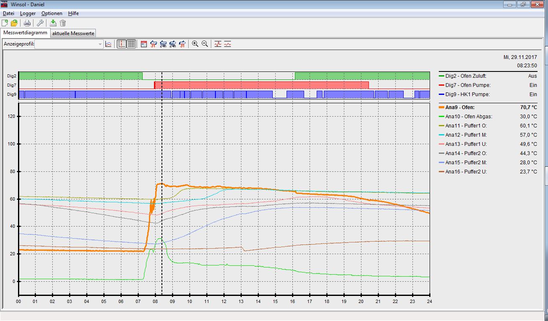Open the Logger menu
The width and height of the screenshot is (548, 321).
pyautogui.click(x=28, y=13)
